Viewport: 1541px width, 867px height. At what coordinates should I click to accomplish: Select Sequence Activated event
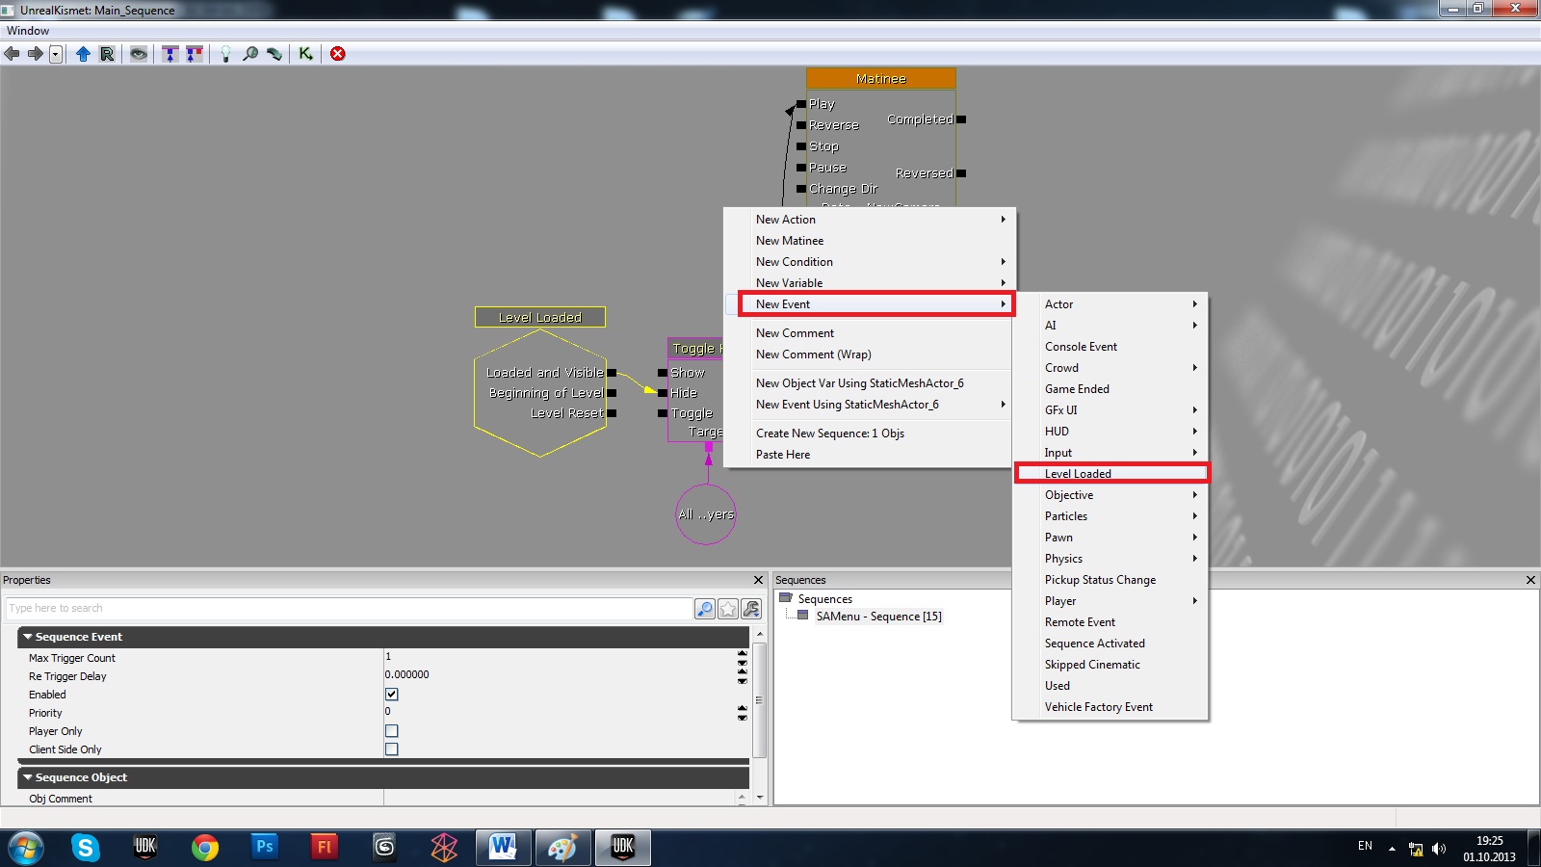coord(1110,644)
